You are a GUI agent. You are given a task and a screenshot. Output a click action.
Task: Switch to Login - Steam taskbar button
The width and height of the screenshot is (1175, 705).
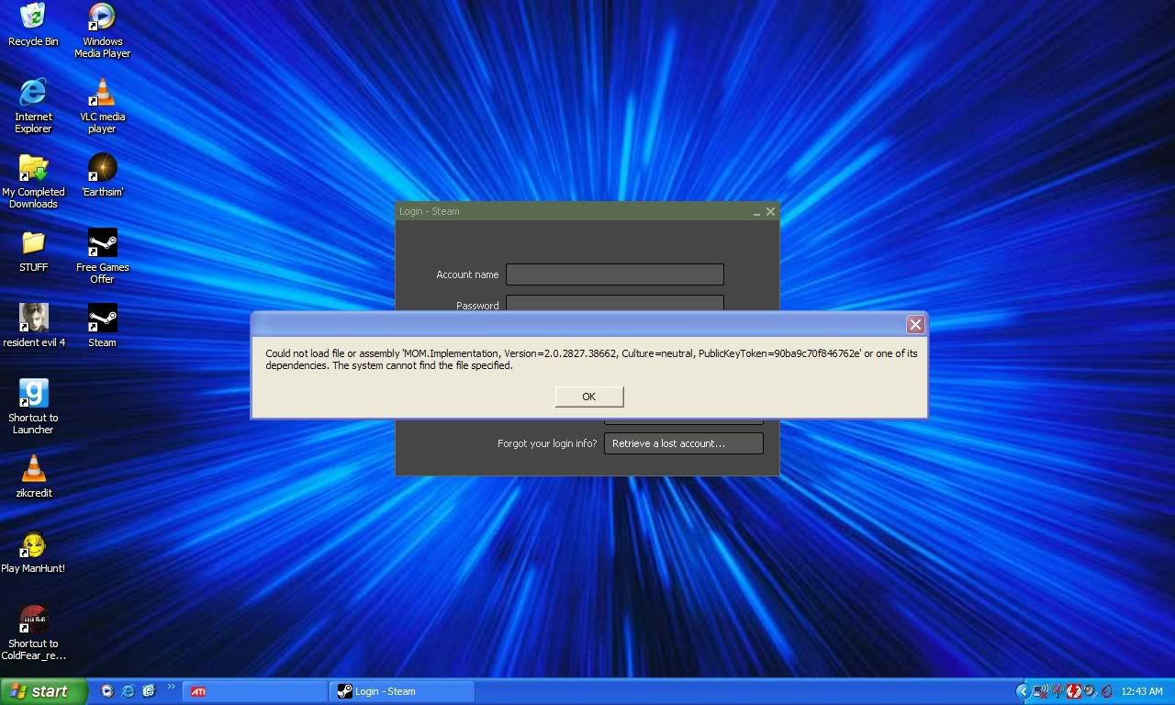(402, 691)
